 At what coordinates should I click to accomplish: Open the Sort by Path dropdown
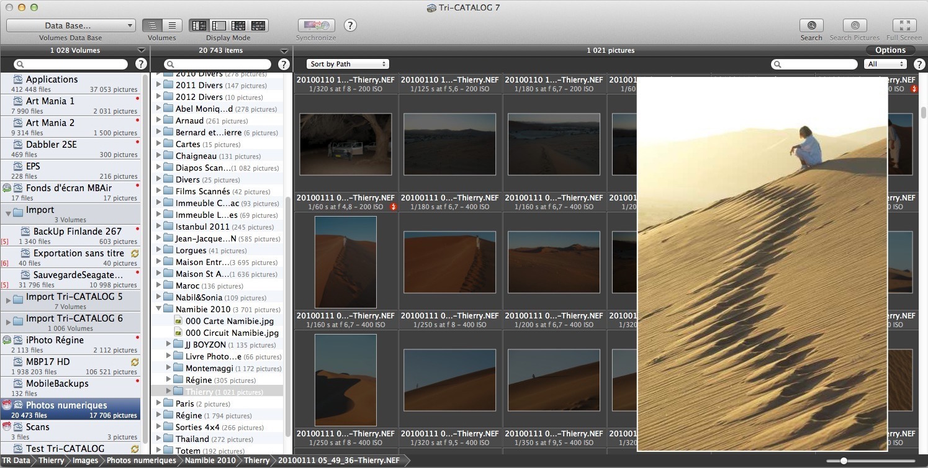348,64
